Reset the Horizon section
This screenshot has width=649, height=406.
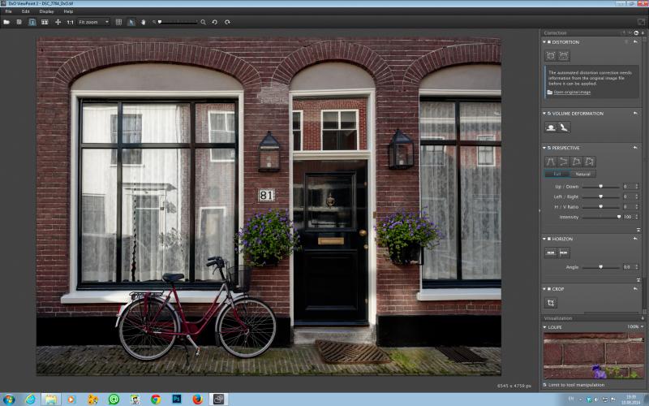tap(635, 239)
